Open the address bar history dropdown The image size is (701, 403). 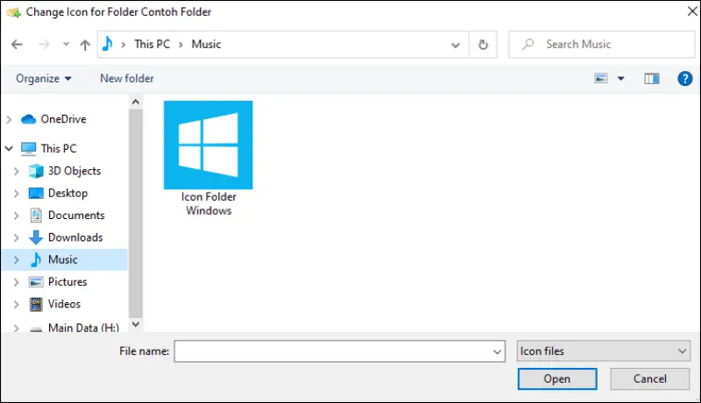pos(455,45)
